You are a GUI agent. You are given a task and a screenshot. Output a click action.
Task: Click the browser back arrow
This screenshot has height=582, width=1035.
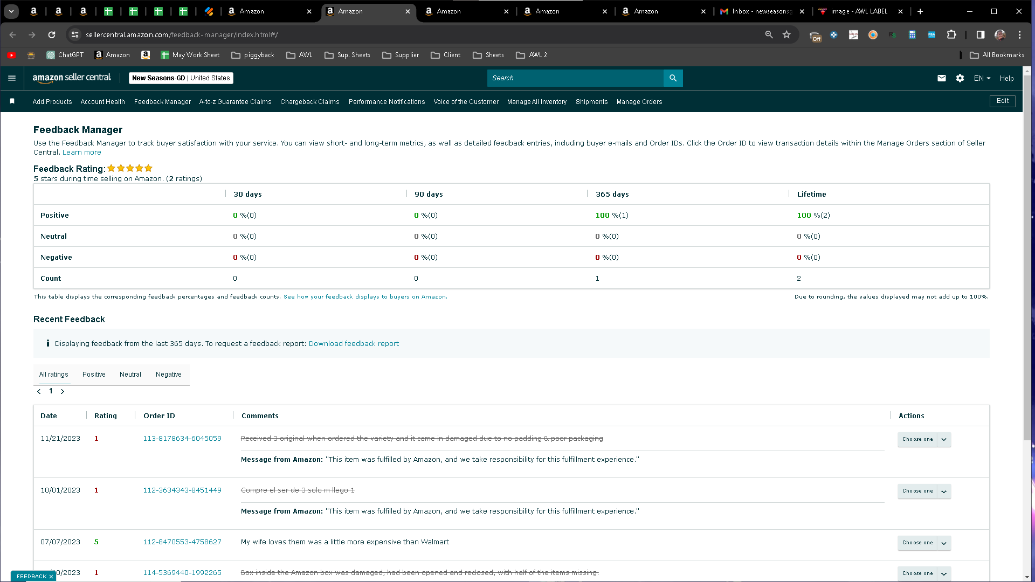coord(13,34)
